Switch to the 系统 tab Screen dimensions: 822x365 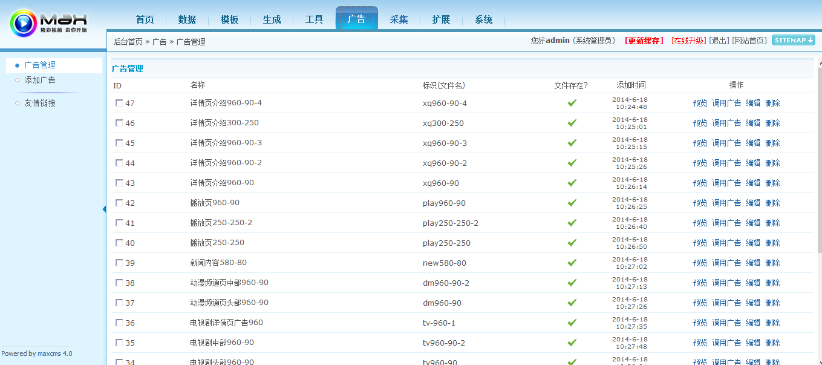tap(483, 19)
